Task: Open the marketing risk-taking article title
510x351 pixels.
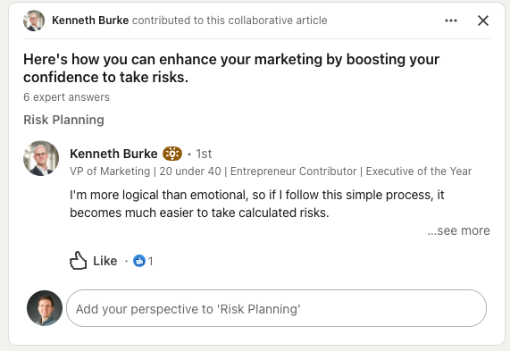Action: 231,68
